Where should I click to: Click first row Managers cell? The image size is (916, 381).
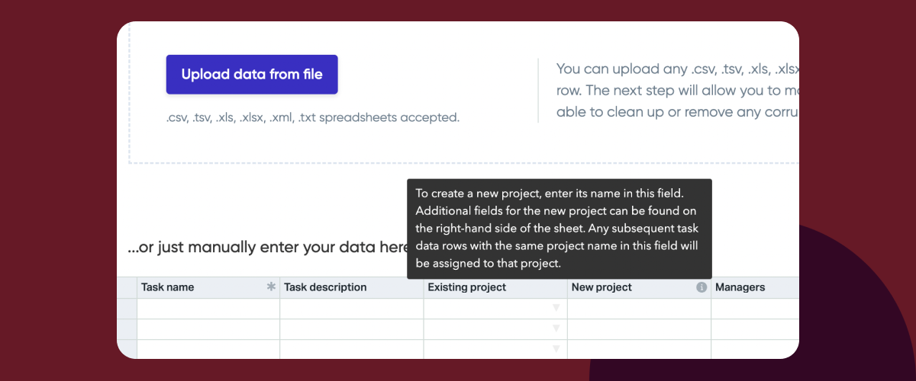point(755,309)
